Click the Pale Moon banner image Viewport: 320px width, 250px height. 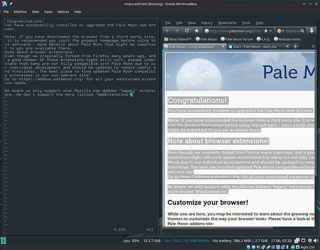click(x=240, y=72)
